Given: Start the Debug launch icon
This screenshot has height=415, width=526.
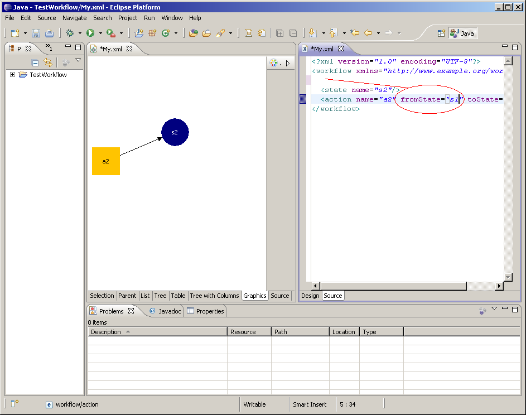Looking at the screenshot, I should (x=69, y=33).
